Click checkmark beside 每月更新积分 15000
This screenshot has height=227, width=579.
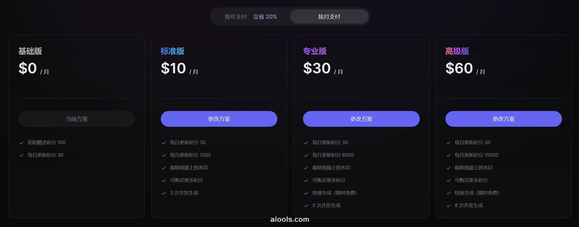pos(449,155)
